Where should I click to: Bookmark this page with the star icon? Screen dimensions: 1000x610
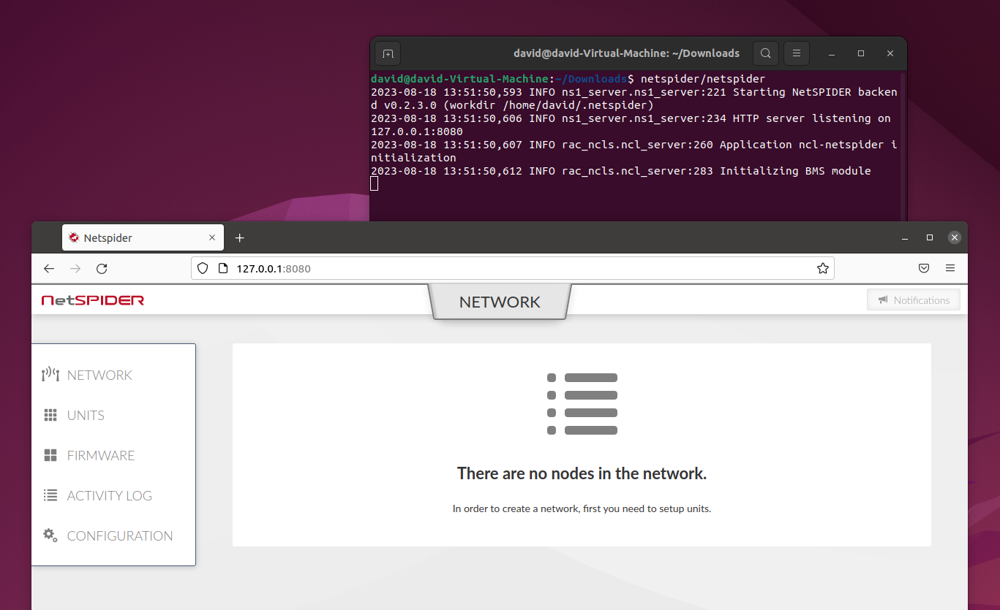823,268
